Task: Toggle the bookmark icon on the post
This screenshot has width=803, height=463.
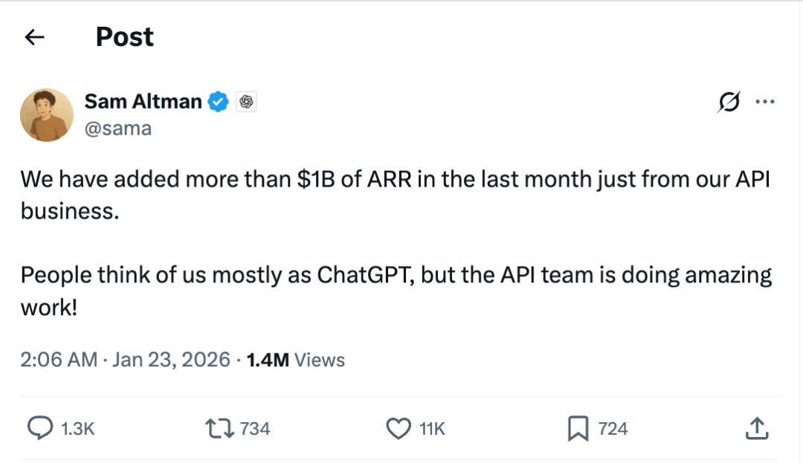Action: coord(578,428)
